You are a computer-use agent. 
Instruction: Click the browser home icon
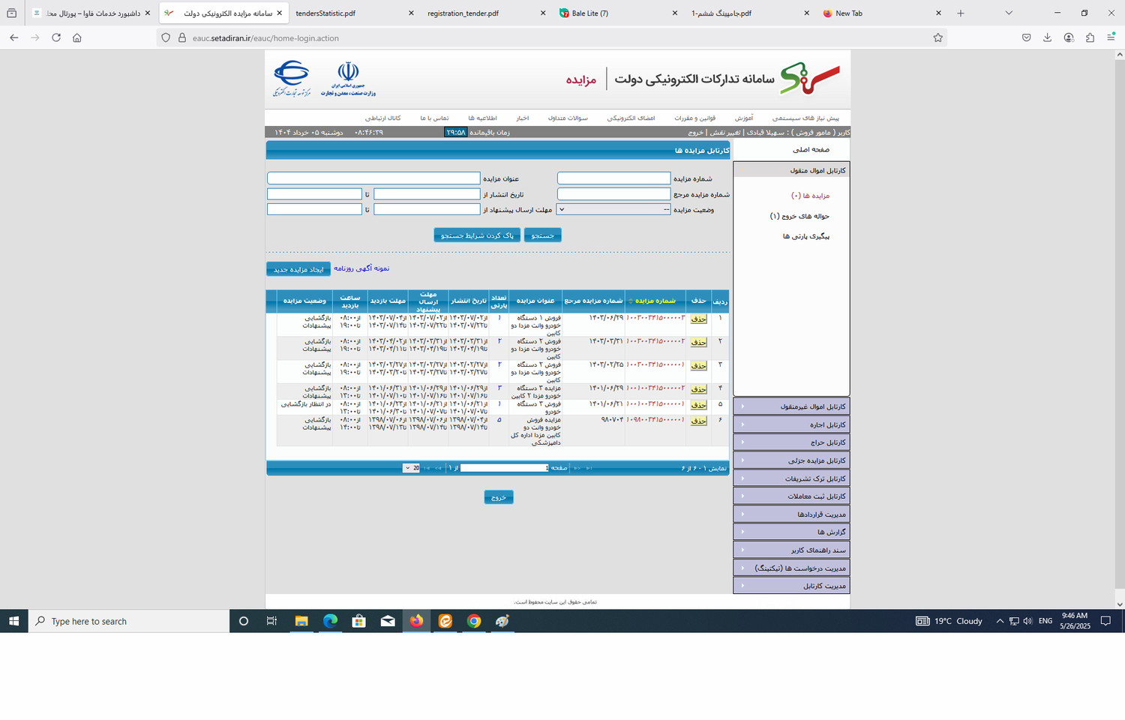[77, 37]
